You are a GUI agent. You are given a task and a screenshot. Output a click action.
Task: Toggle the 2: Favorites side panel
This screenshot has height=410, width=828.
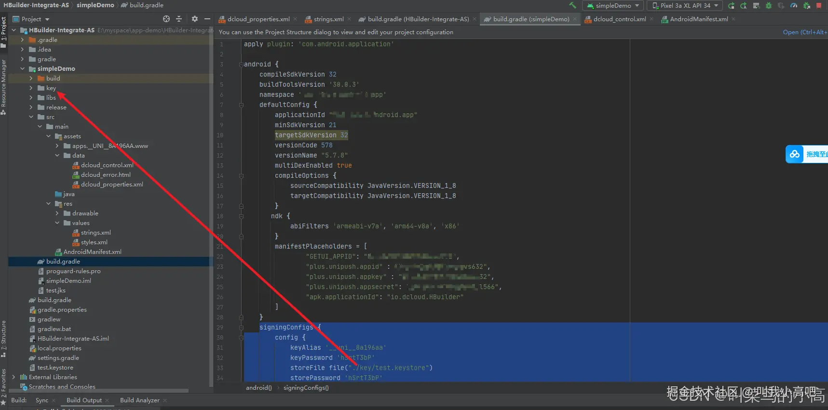coord(3,386)
